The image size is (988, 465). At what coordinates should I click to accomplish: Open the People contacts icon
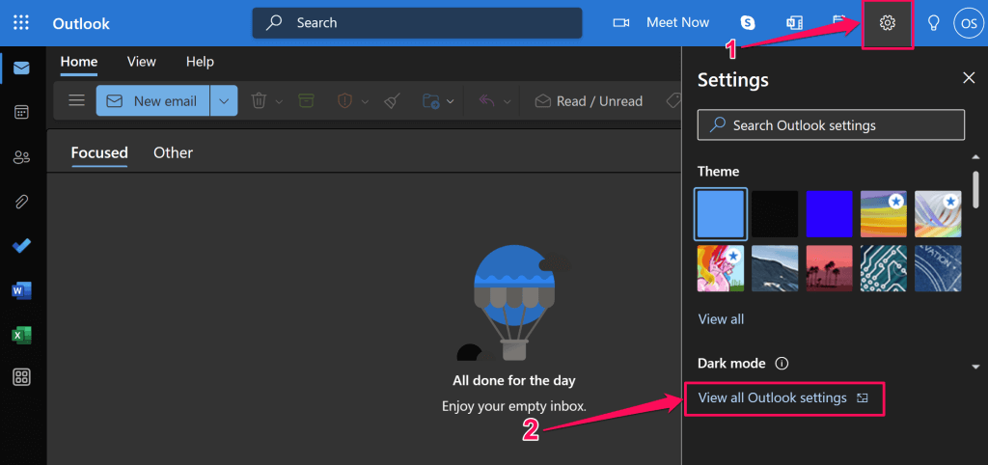tap(21, 156)
